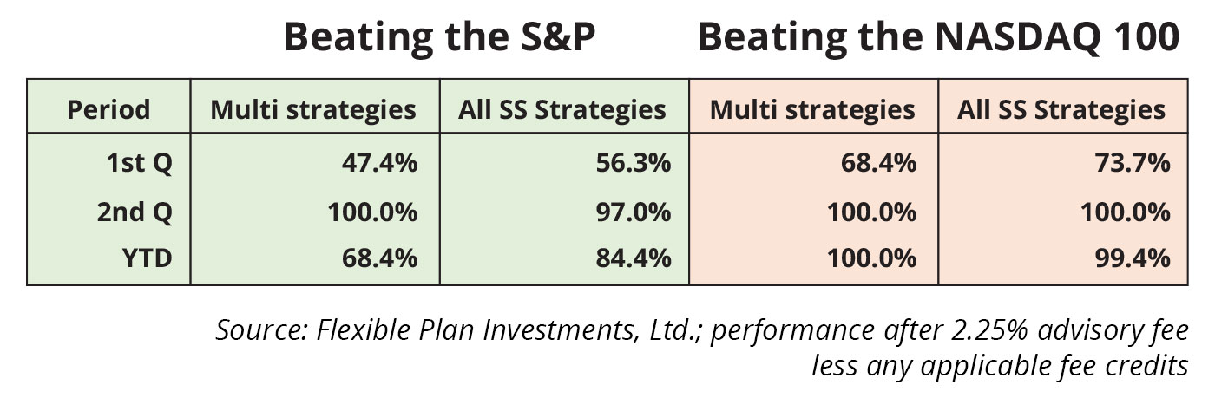Click the "2nd Q" row label
1215x411 pixels.
[x=135, y=212]
